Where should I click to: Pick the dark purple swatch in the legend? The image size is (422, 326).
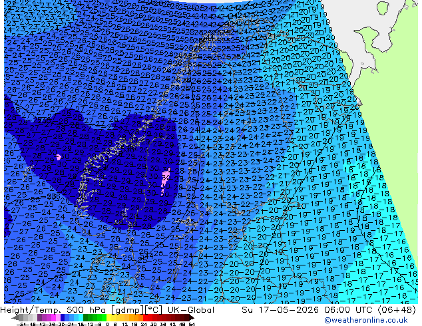coord(39,318)
